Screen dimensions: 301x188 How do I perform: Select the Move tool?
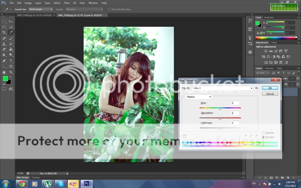[11, 21]
